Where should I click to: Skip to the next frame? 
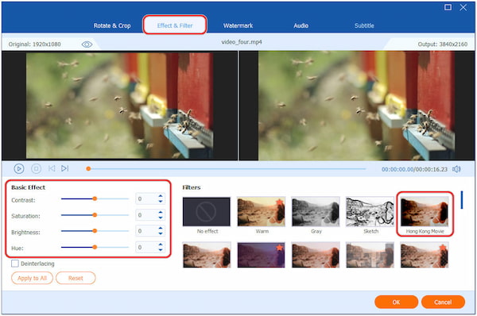(x=65, y=168)
